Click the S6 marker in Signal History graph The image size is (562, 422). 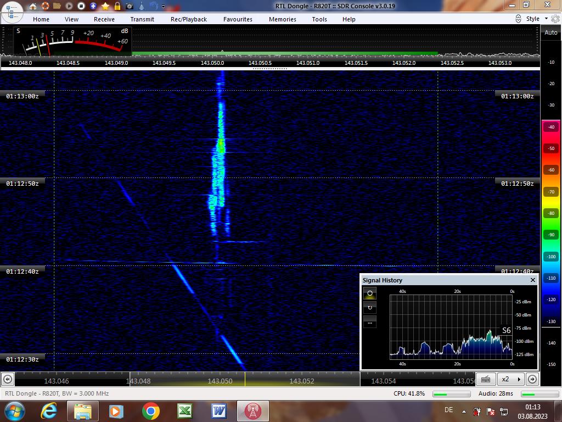(506, 330)
